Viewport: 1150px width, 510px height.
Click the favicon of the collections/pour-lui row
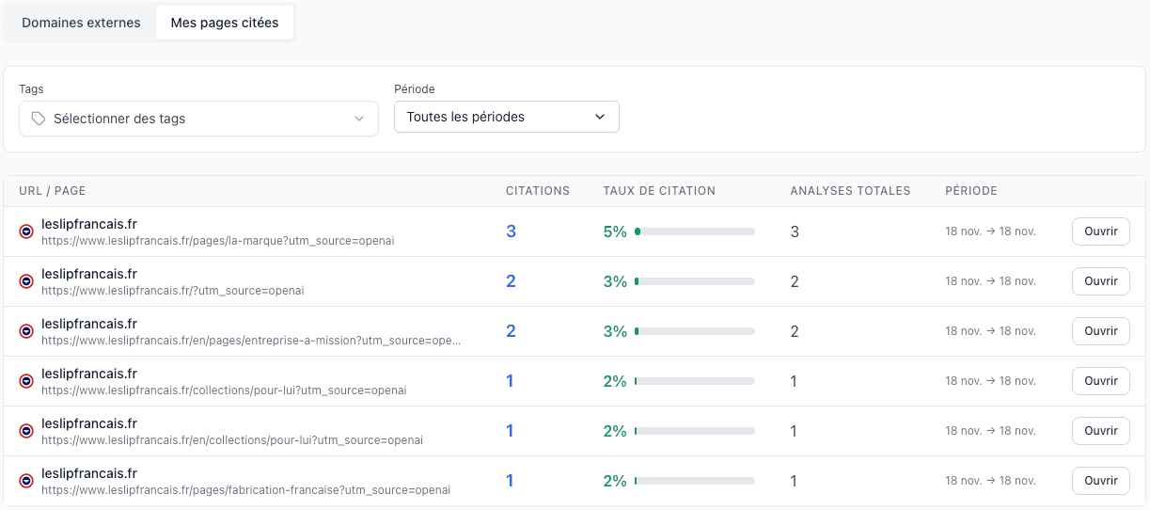pyautogui.click(x=26, y=381)
